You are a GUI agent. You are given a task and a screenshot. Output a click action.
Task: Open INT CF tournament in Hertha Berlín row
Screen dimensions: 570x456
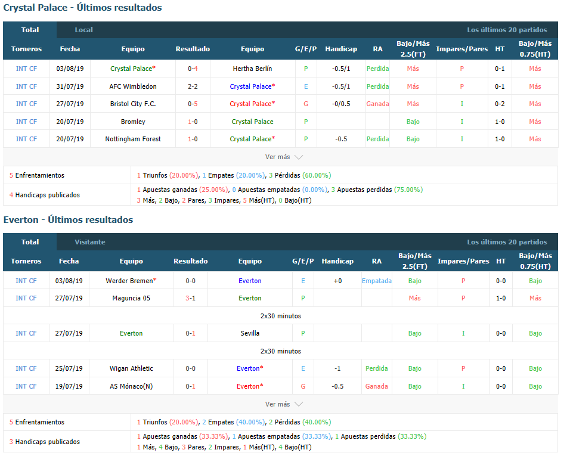[27, 69]
